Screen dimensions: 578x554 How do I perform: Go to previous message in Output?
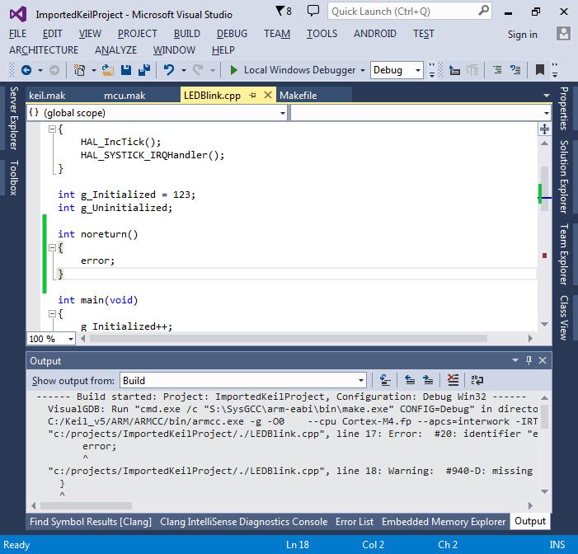pyautogui.click(x=410, y=380)
